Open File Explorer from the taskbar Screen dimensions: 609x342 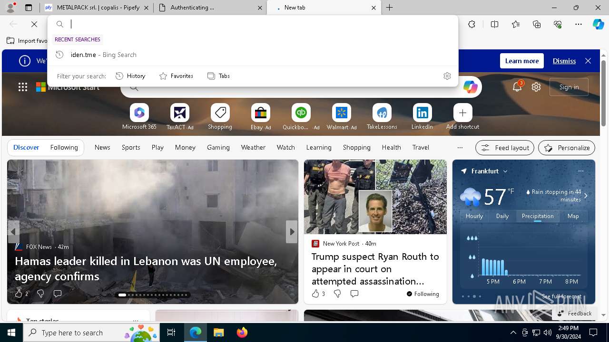[x=218, y=332]
